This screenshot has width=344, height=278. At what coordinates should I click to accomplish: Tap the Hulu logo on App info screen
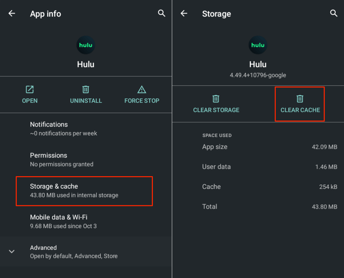coord(86,45)
